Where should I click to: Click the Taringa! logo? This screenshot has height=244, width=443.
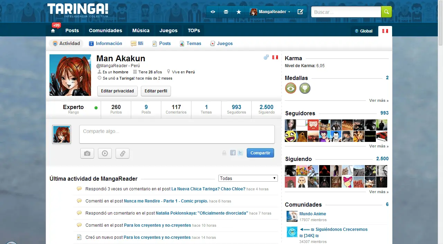click(x=78, y=10)
